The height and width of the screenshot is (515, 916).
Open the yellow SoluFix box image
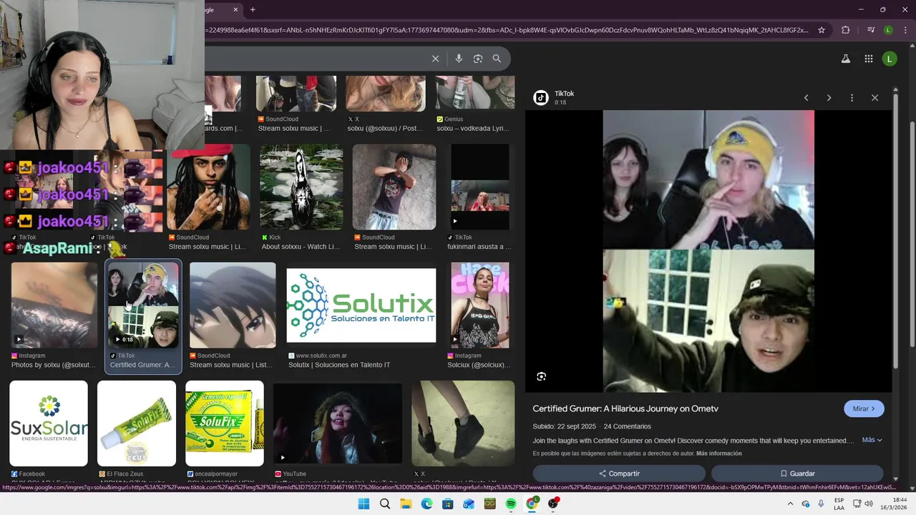coord(225,423)
